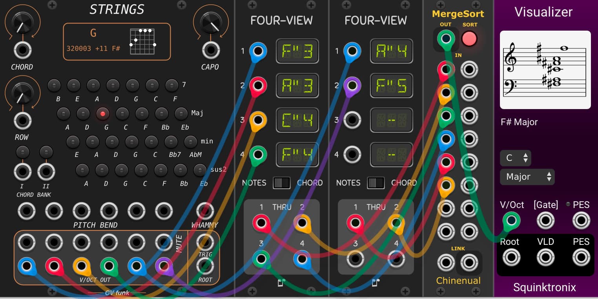The width and height of the screenshot is (598, 299).
Task: Click the Visualizer PES output jack
Action: (x=581, y=258)
